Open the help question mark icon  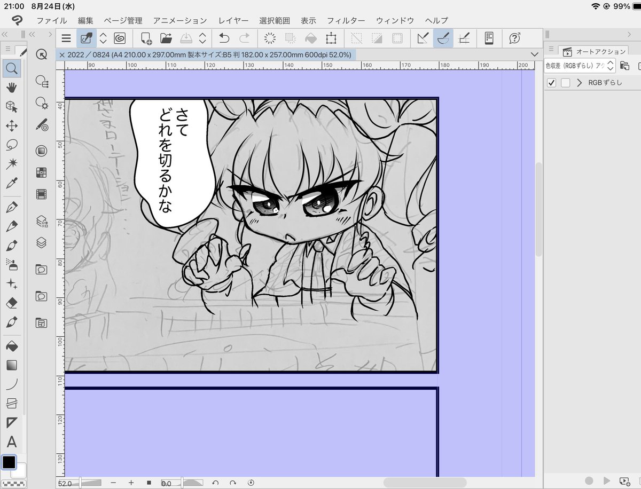pyautogui.click(x=515, y=38)
